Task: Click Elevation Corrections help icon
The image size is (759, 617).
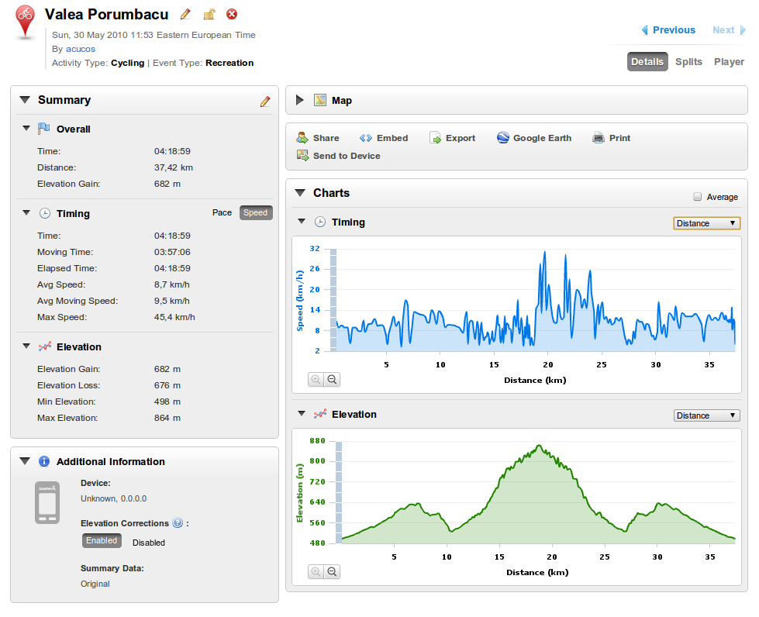Action: (178, 522)
